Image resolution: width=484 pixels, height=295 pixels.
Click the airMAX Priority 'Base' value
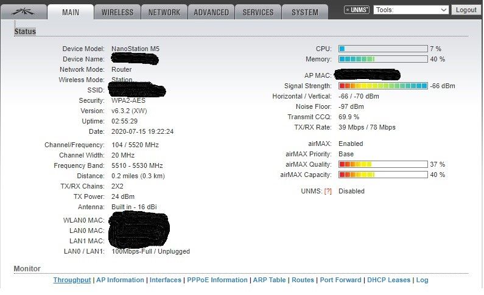(x=346, y=154)
